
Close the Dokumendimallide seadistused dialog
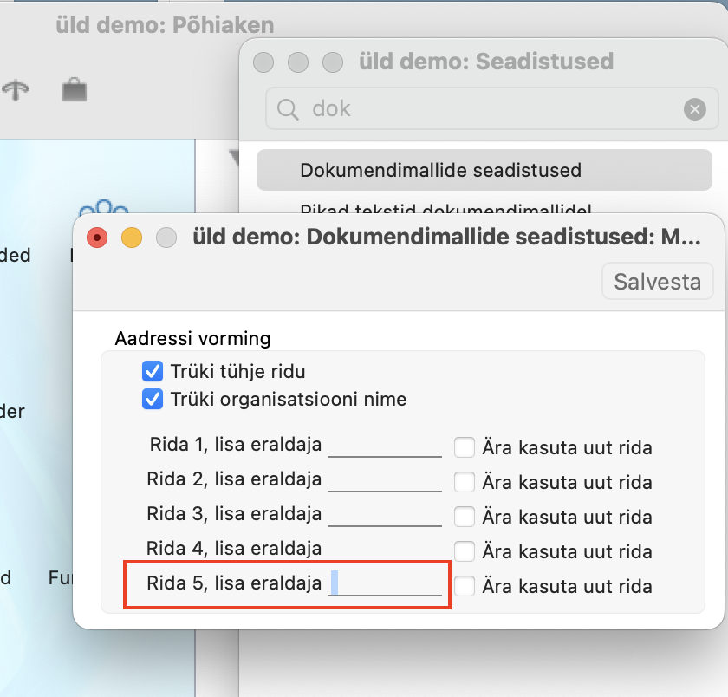pos(97,238)
